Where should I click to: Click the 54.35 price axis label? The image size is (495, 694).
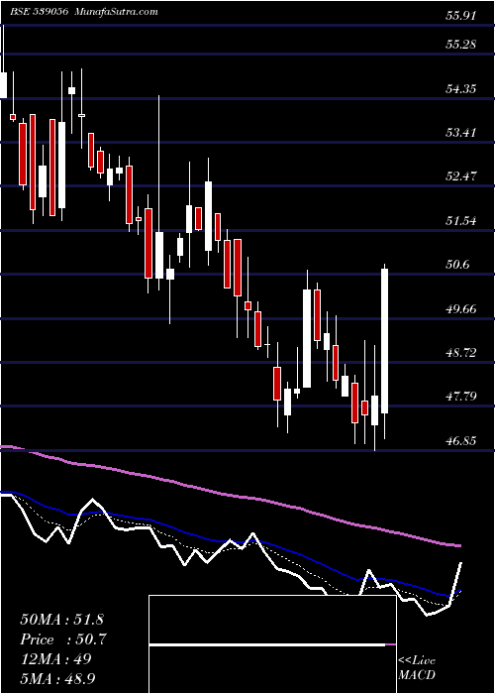click(461, 89)
